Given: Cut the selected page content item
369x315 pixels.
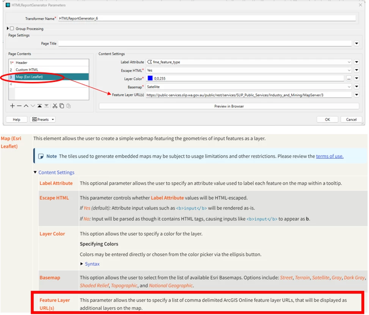Looking at the screenshot, I should click(x=55, y=106).
